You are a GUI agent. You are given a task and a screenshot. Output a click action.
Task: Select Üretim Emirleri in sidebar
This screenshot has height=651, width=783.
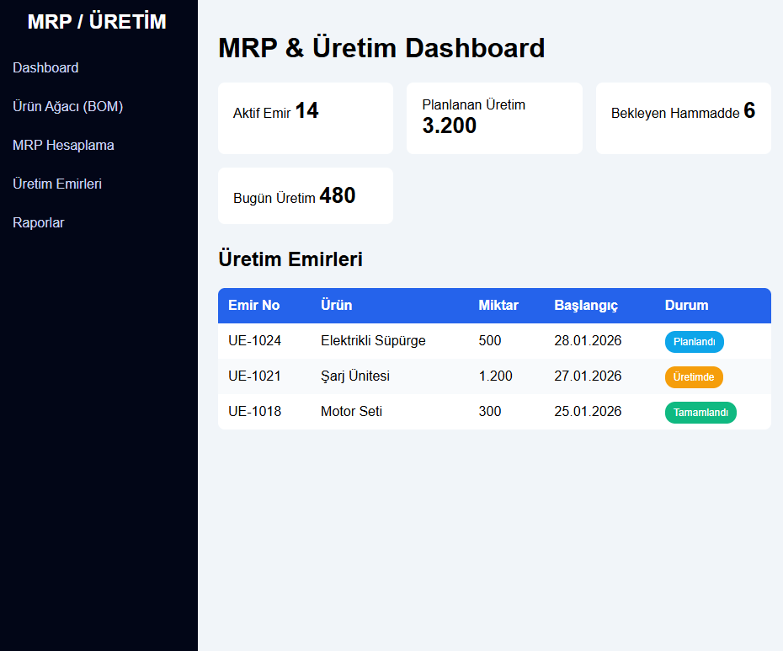click(57, 184)
